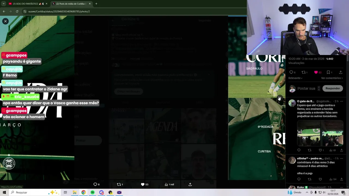The width and height of the screenshot is (349, 196).
Task: Click the share icon below the photo
Action: point(190,184)
